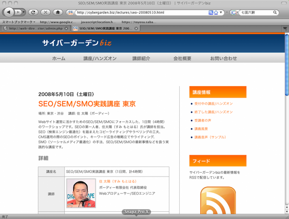Switch to the web-director admin.php tab
Image resolution: width=289 pixels, height=219 pixels.
coord(36,28)
